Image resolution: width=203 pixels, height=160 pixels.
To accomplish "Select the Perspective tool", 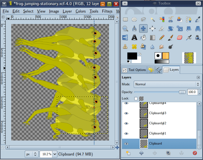I will [198, 29].
